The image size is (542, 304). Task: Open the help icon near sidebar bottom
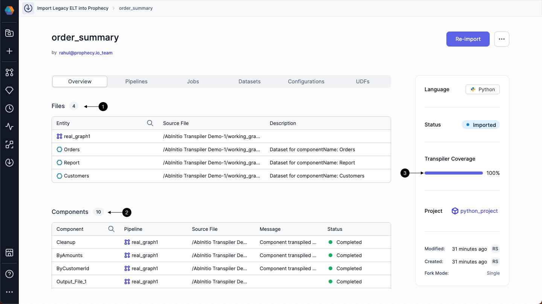pyautogui.click(x=9, y=274)
